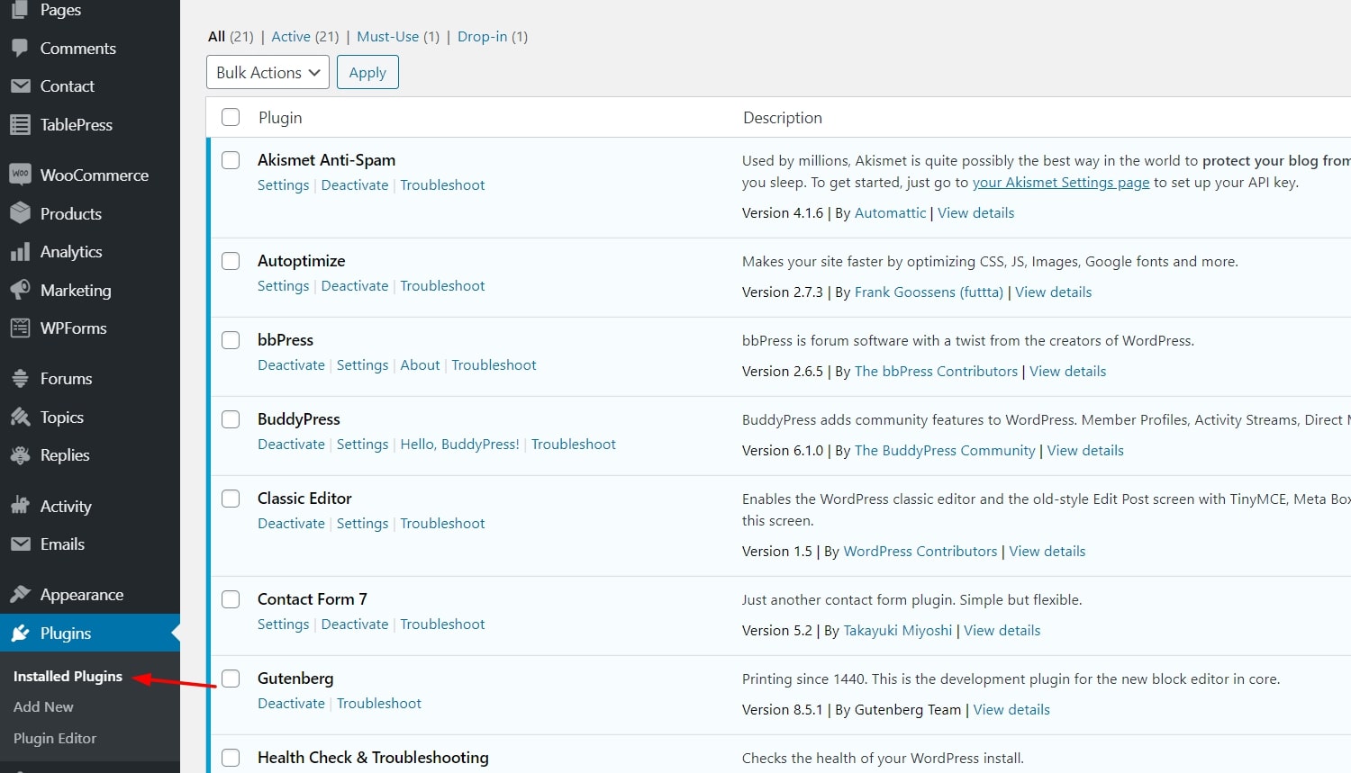Show All plugins filter
This screenshot has width=1351, height=773.
[216, 37]
